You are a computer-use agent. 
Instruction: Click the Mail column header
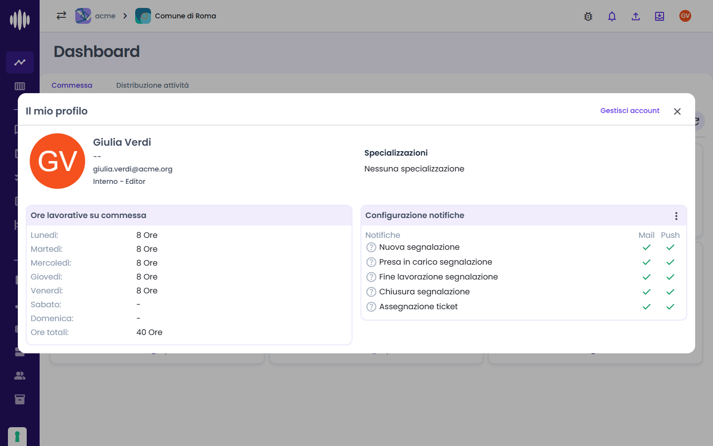647,235
